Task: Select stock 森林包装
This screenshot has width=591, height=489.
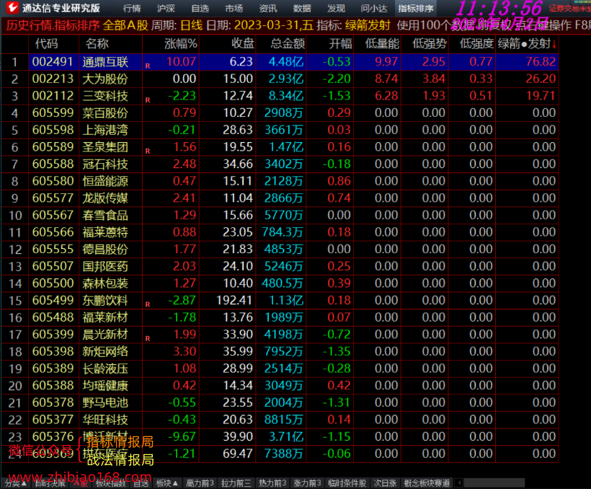Action: coord(105,283)
